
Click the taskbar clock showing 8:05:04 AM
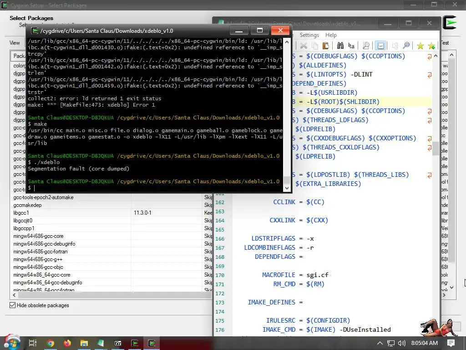tap(425, 343)
